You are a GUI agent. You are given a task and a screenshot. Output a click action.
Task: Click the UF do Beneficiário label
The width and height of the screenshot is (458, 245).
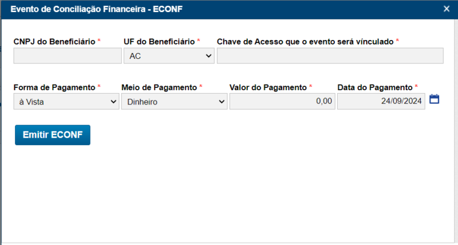coord(159,42)
